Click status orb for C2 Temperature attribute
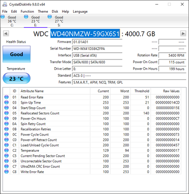Image resolution: width=189 pixels, height=194 pixels. [6, 150]
